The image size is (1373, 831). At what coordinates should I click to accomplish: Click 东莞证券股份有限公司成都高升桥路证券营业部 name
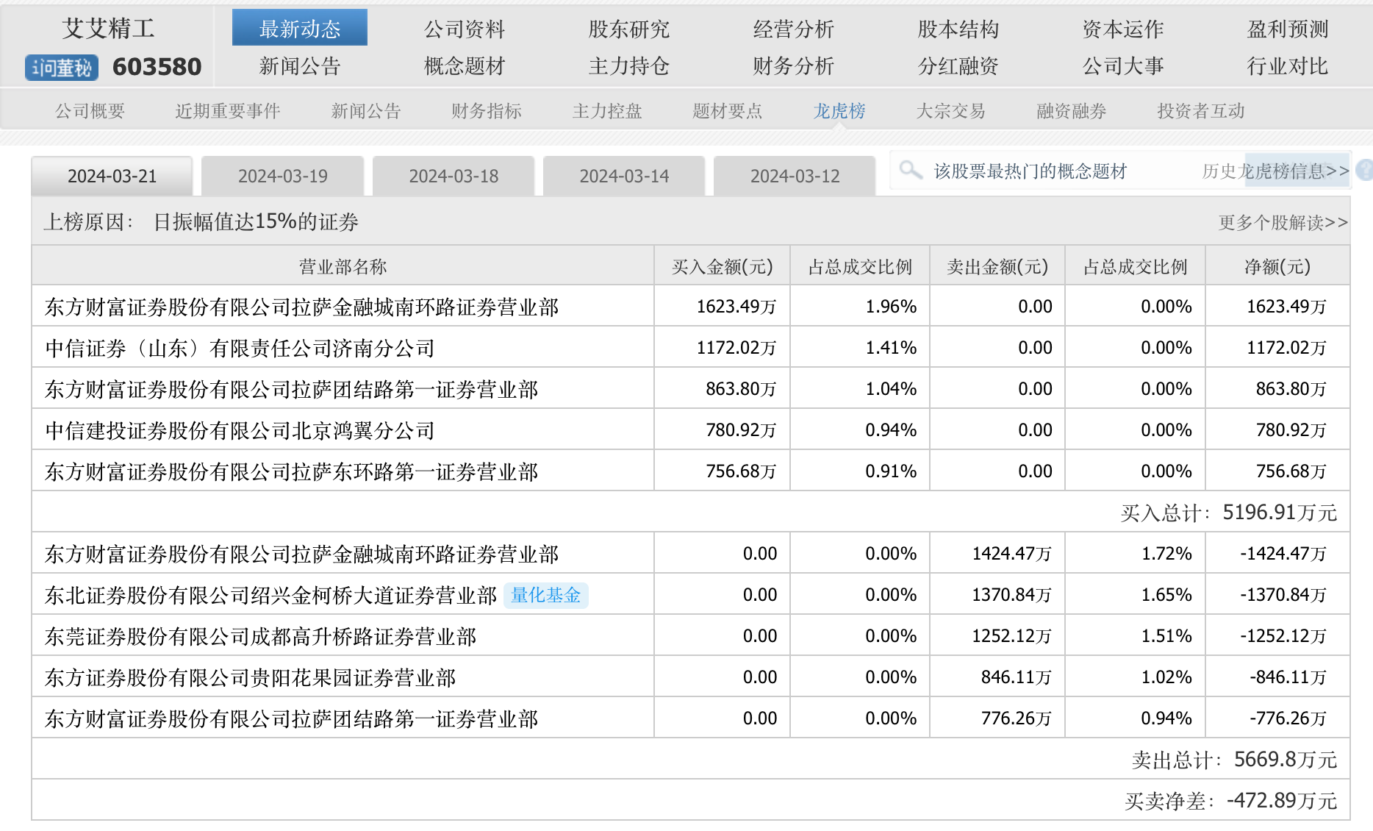[261, 636]
